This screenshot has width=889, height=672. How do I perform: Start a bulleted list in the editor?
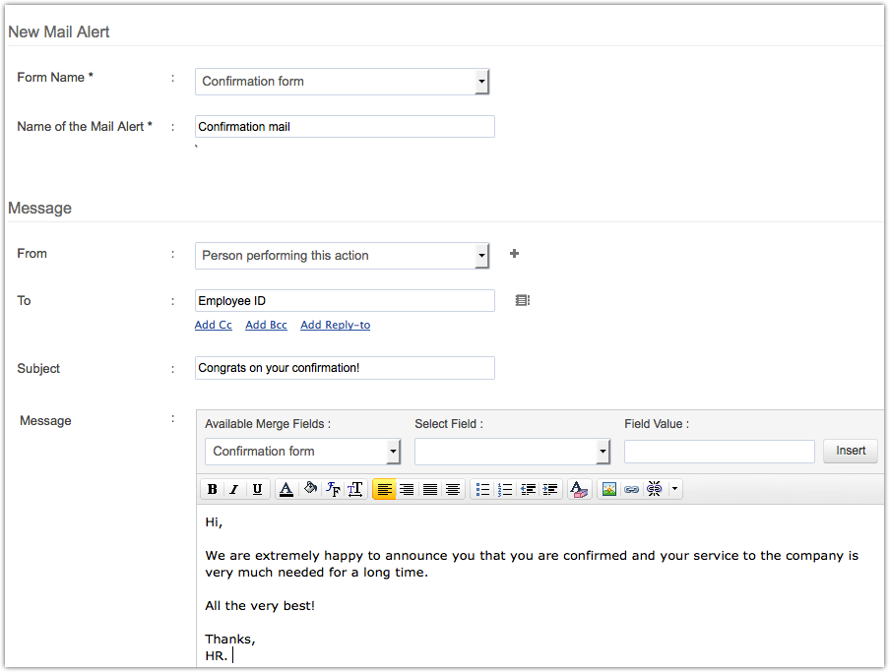482,489
